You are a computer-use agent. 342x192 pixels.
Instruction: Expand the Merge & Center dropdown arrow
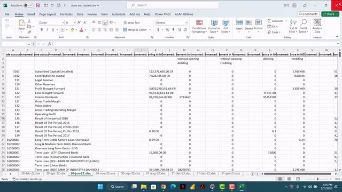pos(150,30)
